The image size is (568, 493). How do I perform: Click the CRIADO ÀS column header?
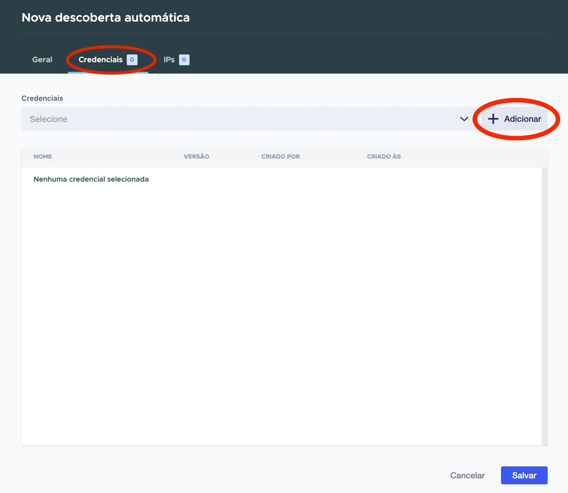point(384,156)
